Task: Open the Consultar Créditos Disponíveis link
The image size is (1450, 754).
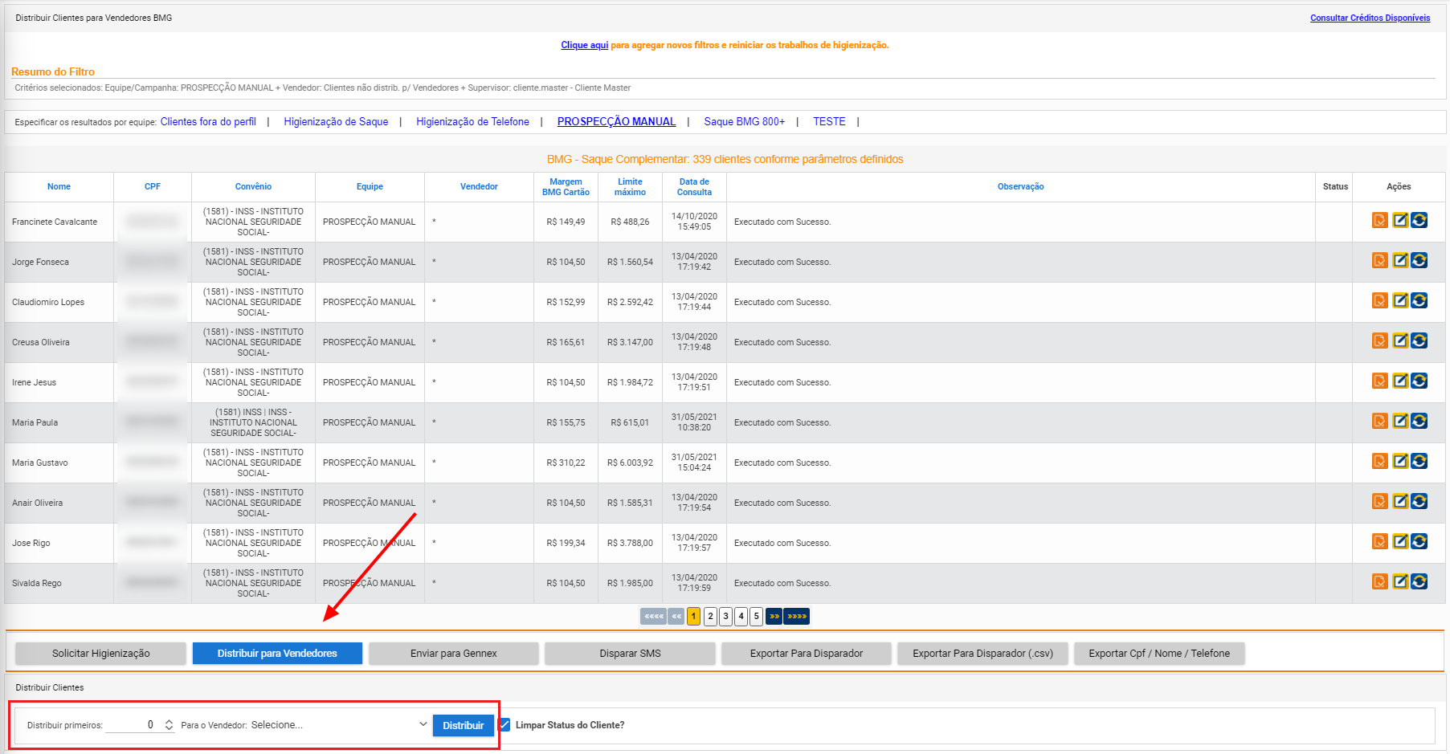Action: (1370, 18)
